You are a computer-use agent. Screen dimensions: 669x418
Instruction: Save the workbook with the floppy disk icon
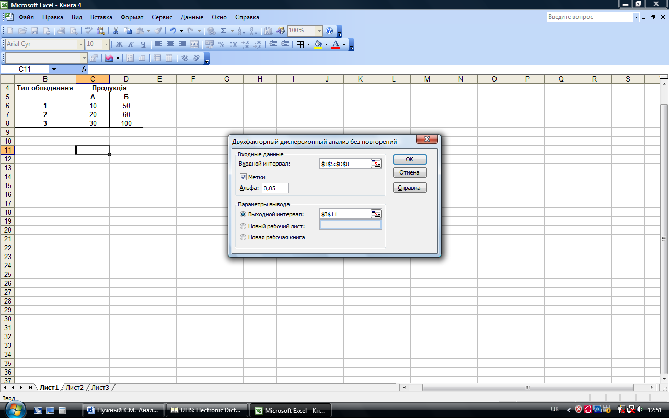[x=34, y=31]
